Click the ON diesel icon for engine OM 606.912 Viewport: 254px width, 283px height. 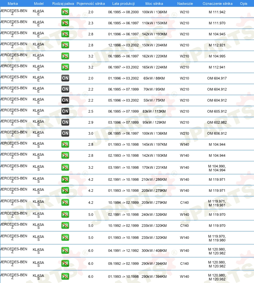pos(65,133)
